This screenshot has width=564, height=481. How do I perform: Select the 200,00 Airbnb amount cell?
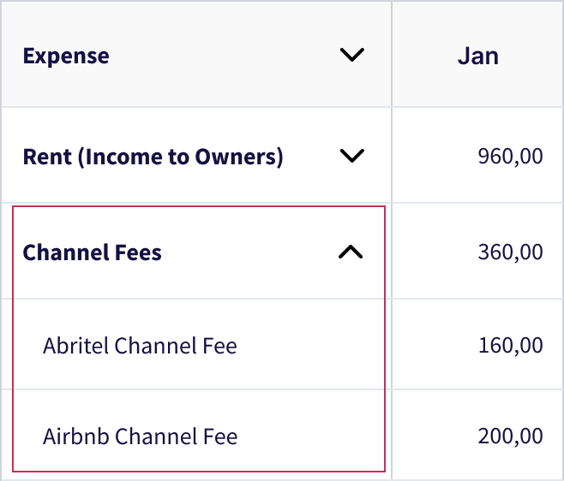coord(510,436)
